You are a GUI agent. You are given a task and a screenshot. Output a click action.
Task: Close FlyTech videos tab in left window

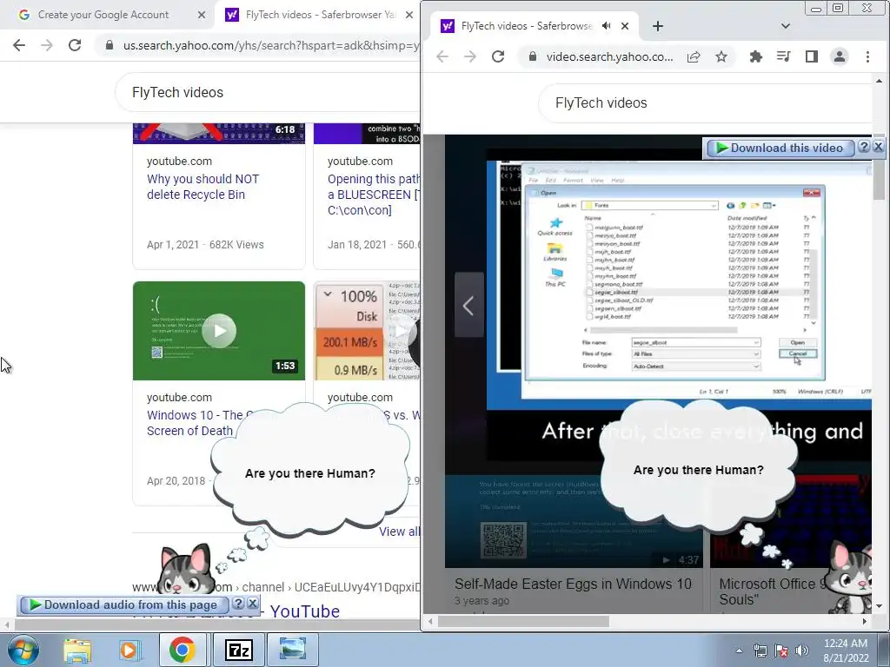coord(409,15)
